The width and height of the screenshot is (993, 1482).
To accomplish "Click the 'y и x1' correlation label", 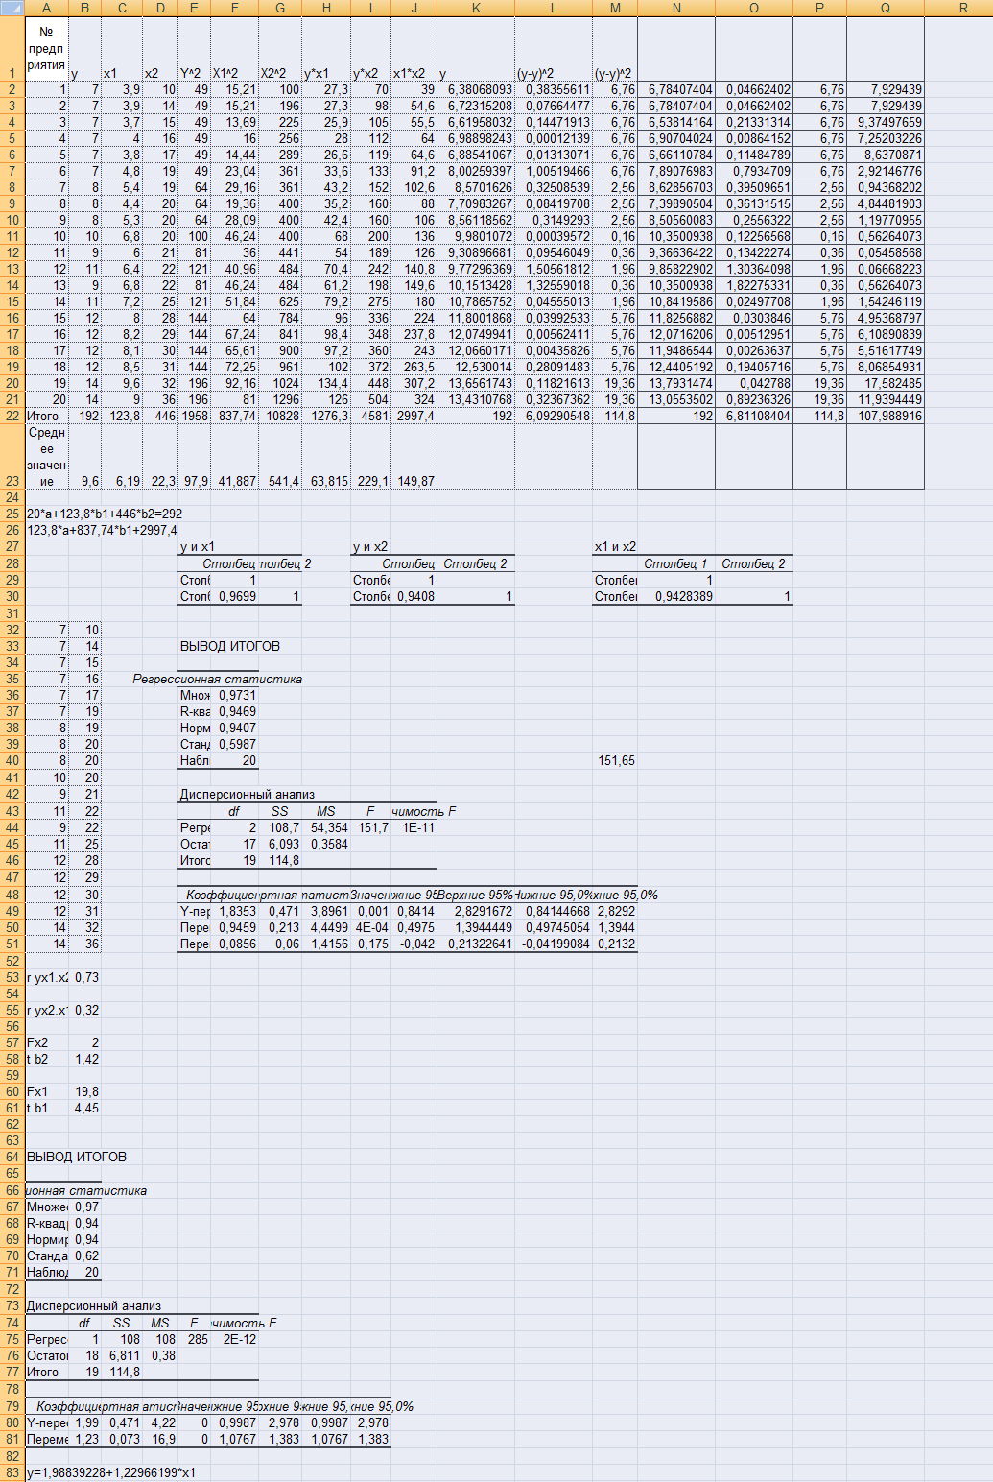I will click(x=198, y=546).
